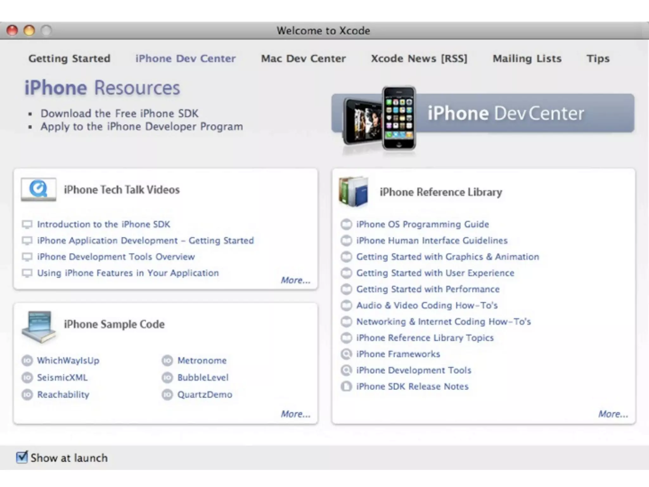Click sample icon beside WhichWayIsUp
This screenshot has height=487, width=649.
point(27,360)
